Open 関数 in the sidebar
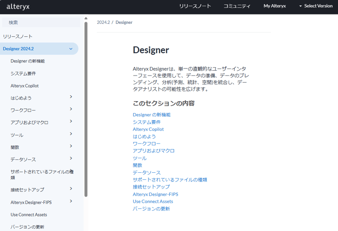The image size is (338, 231). (15, 148)
